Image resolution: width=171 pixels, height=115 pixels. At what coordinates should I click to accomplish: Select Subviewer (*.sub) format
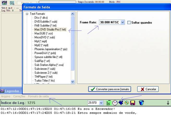click(x=45, y=69)
